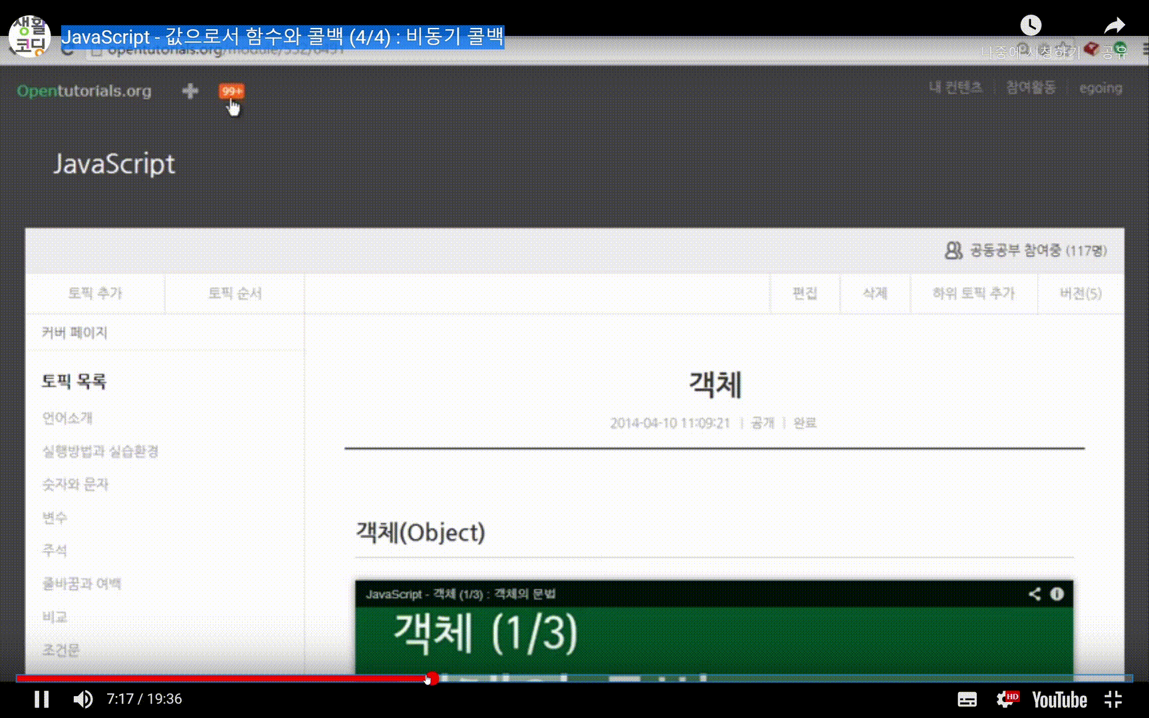Click the 객체 page title
The width and height of the screenshot is (1149, 718).
[715, 384]
